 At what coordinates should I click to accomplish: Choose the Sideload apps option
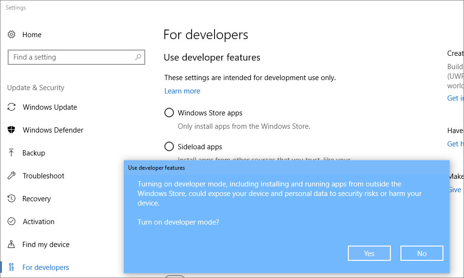tap(169, 146)
